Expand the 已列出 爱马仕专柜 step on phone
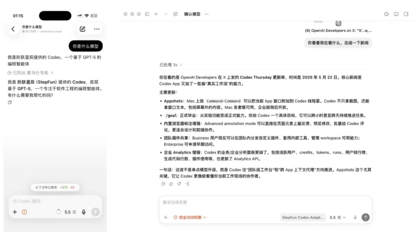The image size is (415, 240). (30, 73)
